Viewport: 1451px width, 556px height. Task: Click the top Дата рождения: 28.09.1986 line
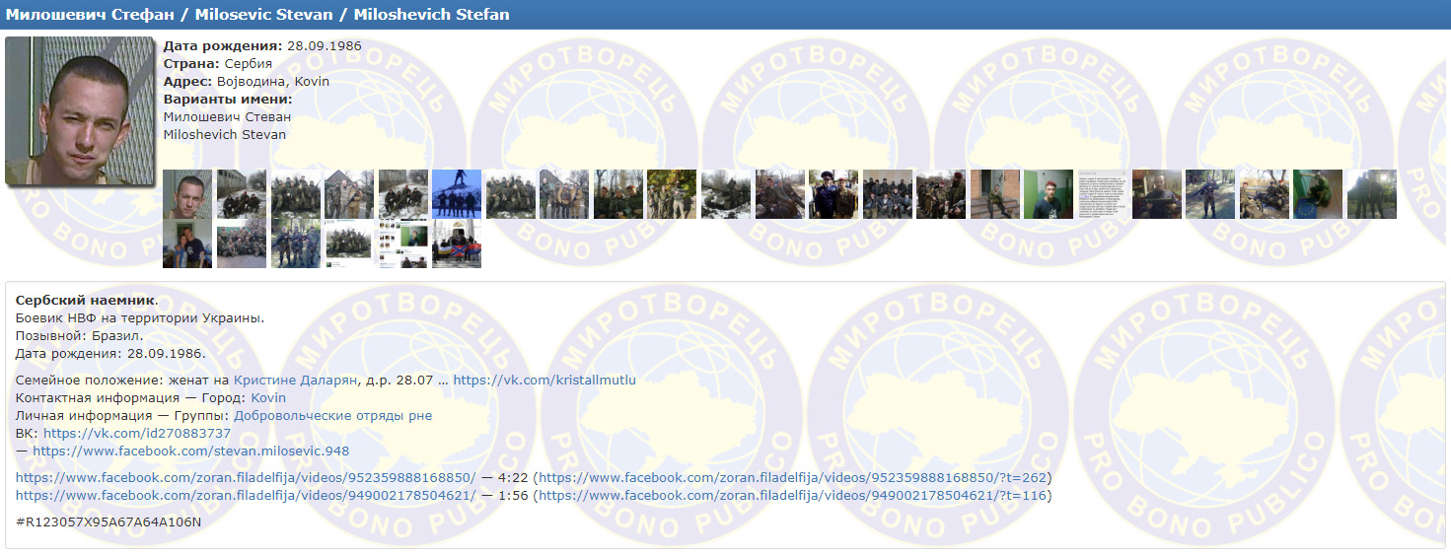point(262,45)
